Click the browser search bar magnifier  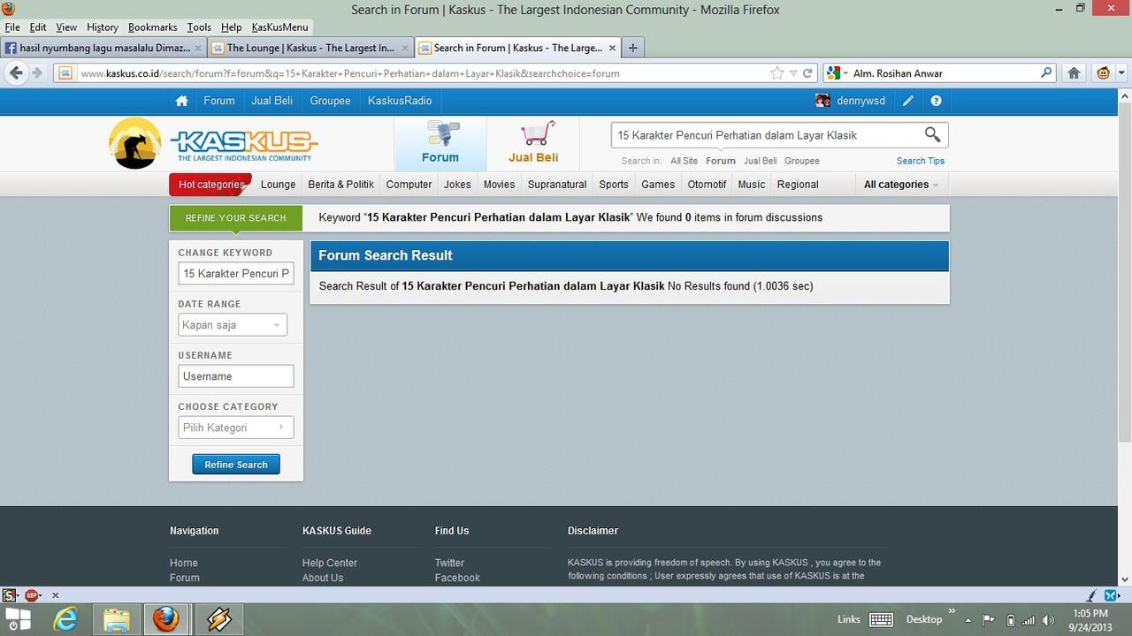tap(1046, 73)
